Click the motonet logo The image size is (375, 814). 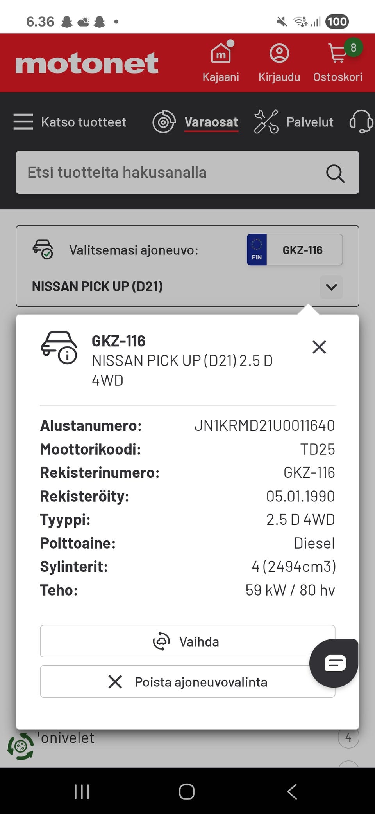pos(87,63)
